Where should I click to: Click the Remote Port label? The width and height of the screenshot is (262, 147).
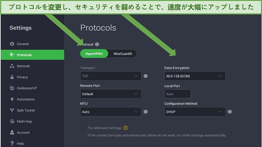(90, 86)
